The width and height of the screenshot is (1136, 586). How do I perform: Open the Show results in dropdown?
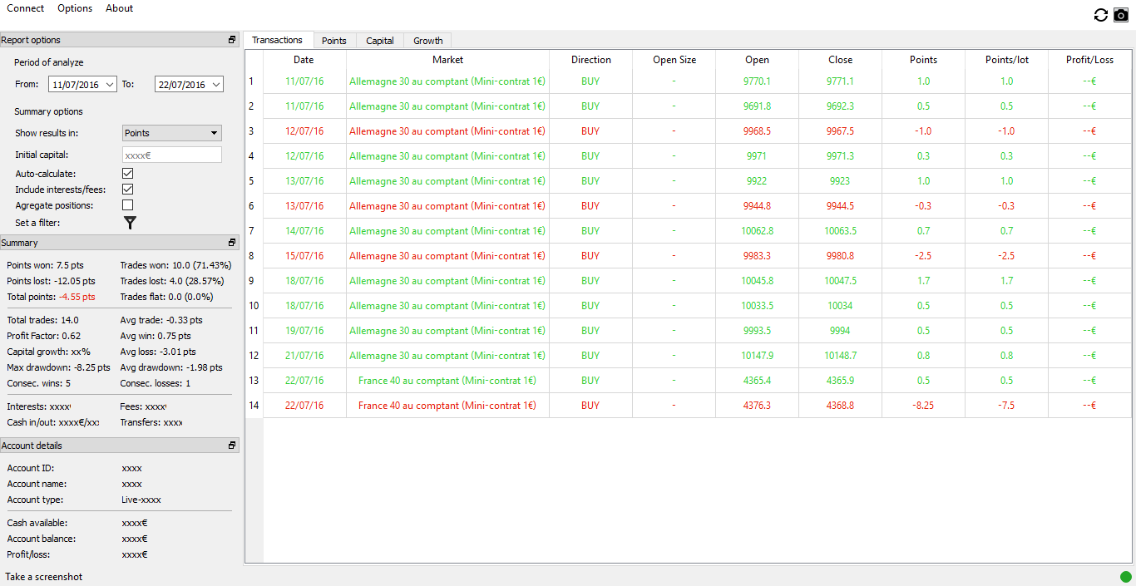171,133
